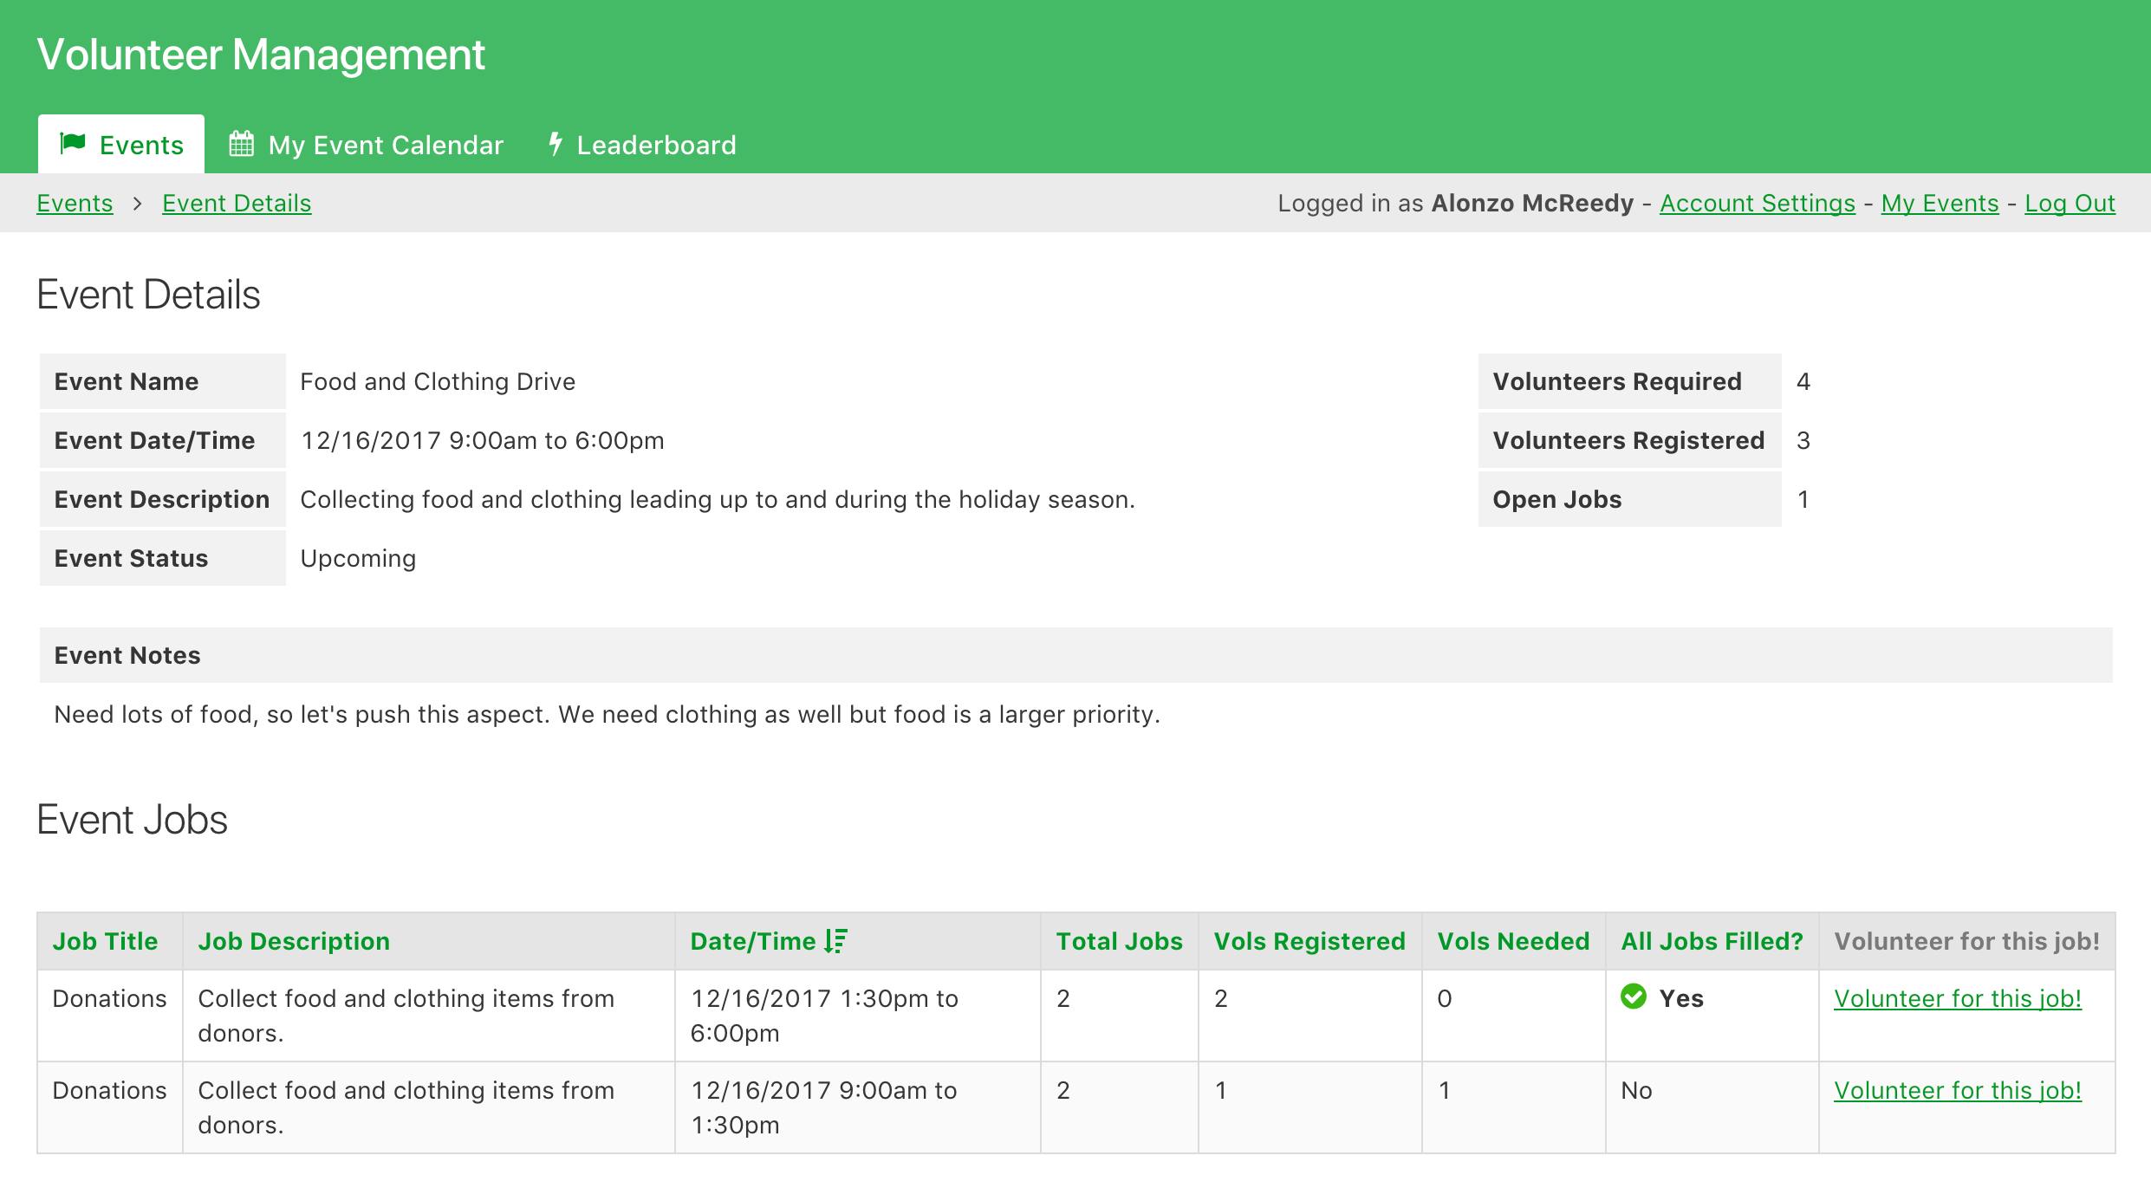Log Out of the volunteer portal
2151x1201 pixels.
(2070, 202)
